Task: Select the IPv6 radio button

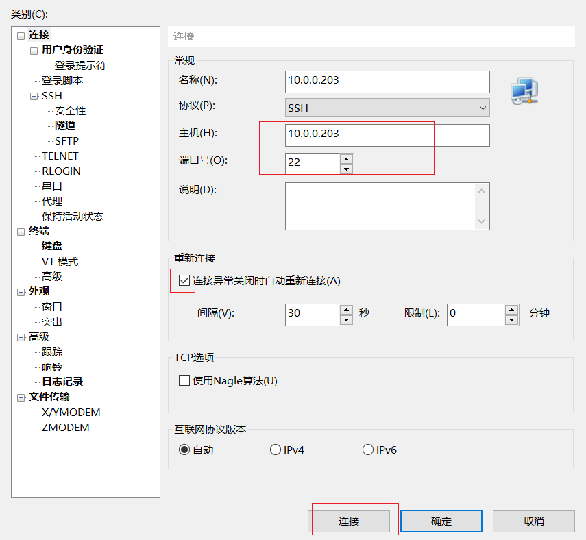Action: (x=368, y=450)
